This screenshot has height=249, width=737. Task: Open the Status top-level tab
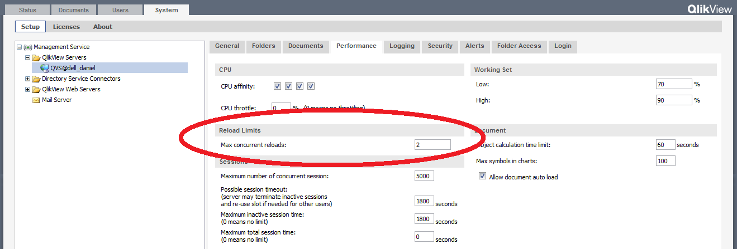27,10
